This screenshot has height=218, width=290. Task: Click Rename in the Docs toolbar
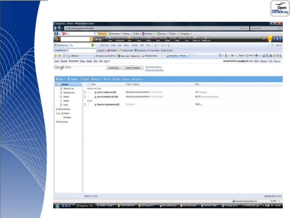[x=126, y=79]
